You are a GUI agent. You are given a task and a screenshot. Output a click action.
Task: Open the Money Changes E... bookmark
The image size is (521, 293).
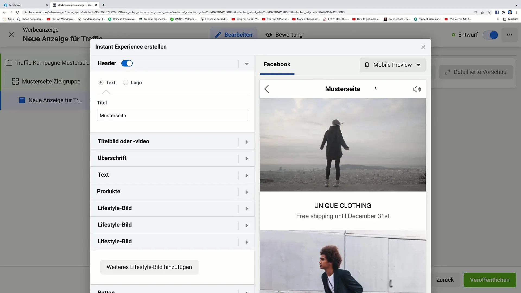point(306,19)
